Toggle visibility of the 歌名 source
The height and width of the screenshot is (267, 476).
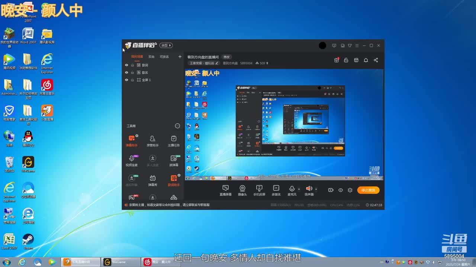pyautogui.click(x=126, y=72)
